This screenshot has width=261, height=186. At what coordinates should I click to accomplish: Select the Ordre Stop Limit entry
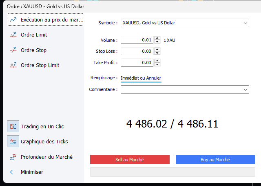point(40,65)
